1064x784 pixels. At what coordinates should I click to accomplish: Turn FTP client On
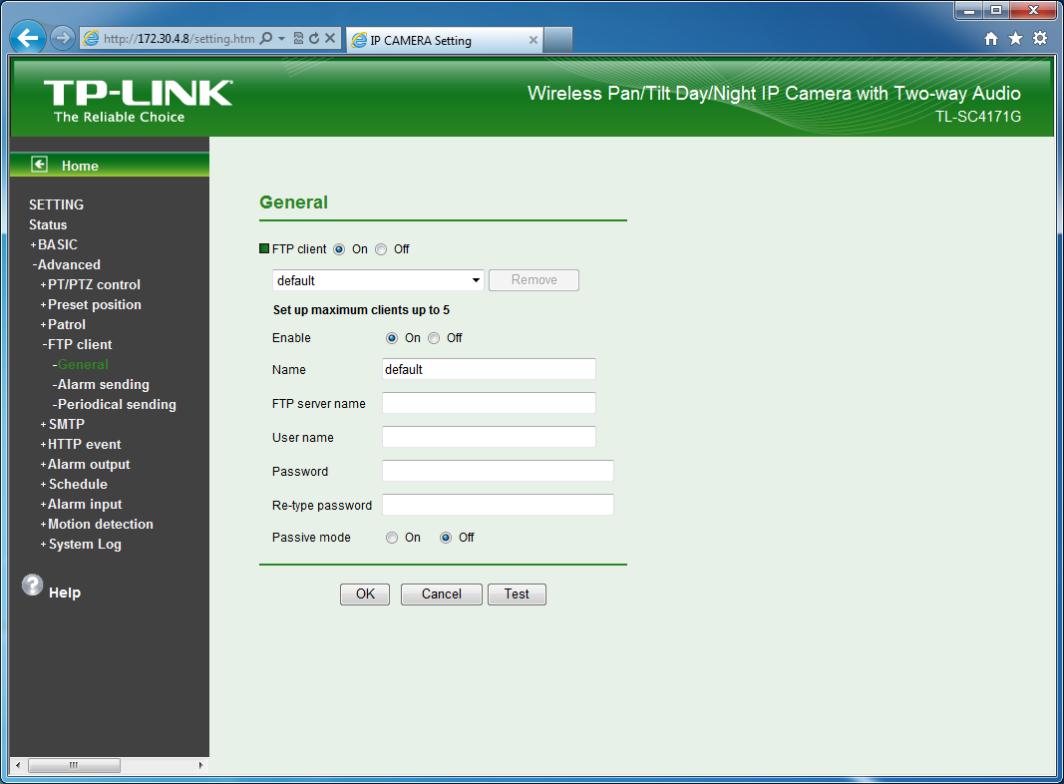tap(339, 249)
